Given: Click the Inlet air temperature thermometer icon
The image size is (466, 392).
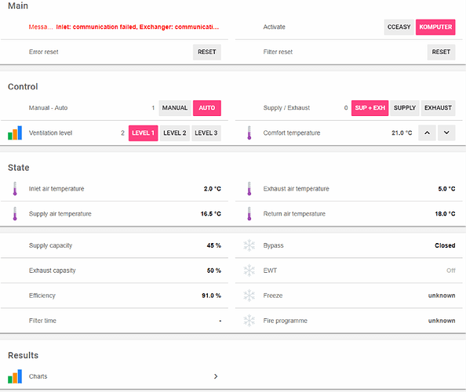Looking at the screenshot, I should (x=15, y=189).
